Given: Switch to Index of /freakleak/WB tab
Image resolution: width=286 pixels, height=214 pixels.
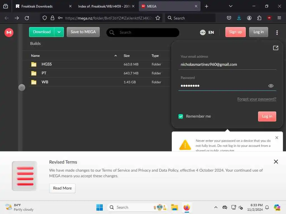Looking at the screenshot, I should 106,6.
